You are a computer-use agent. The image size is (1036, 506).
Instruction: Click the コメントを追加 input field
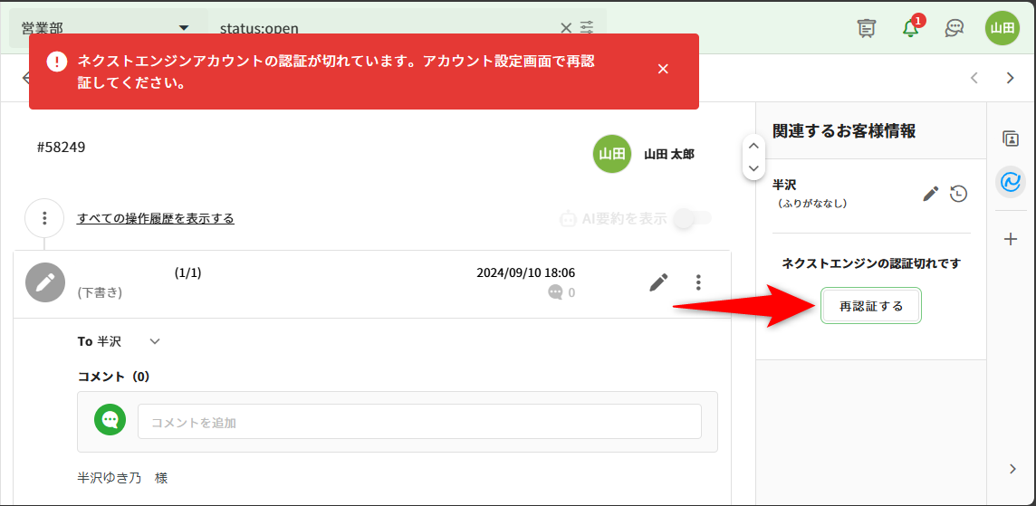coord(419,422)
